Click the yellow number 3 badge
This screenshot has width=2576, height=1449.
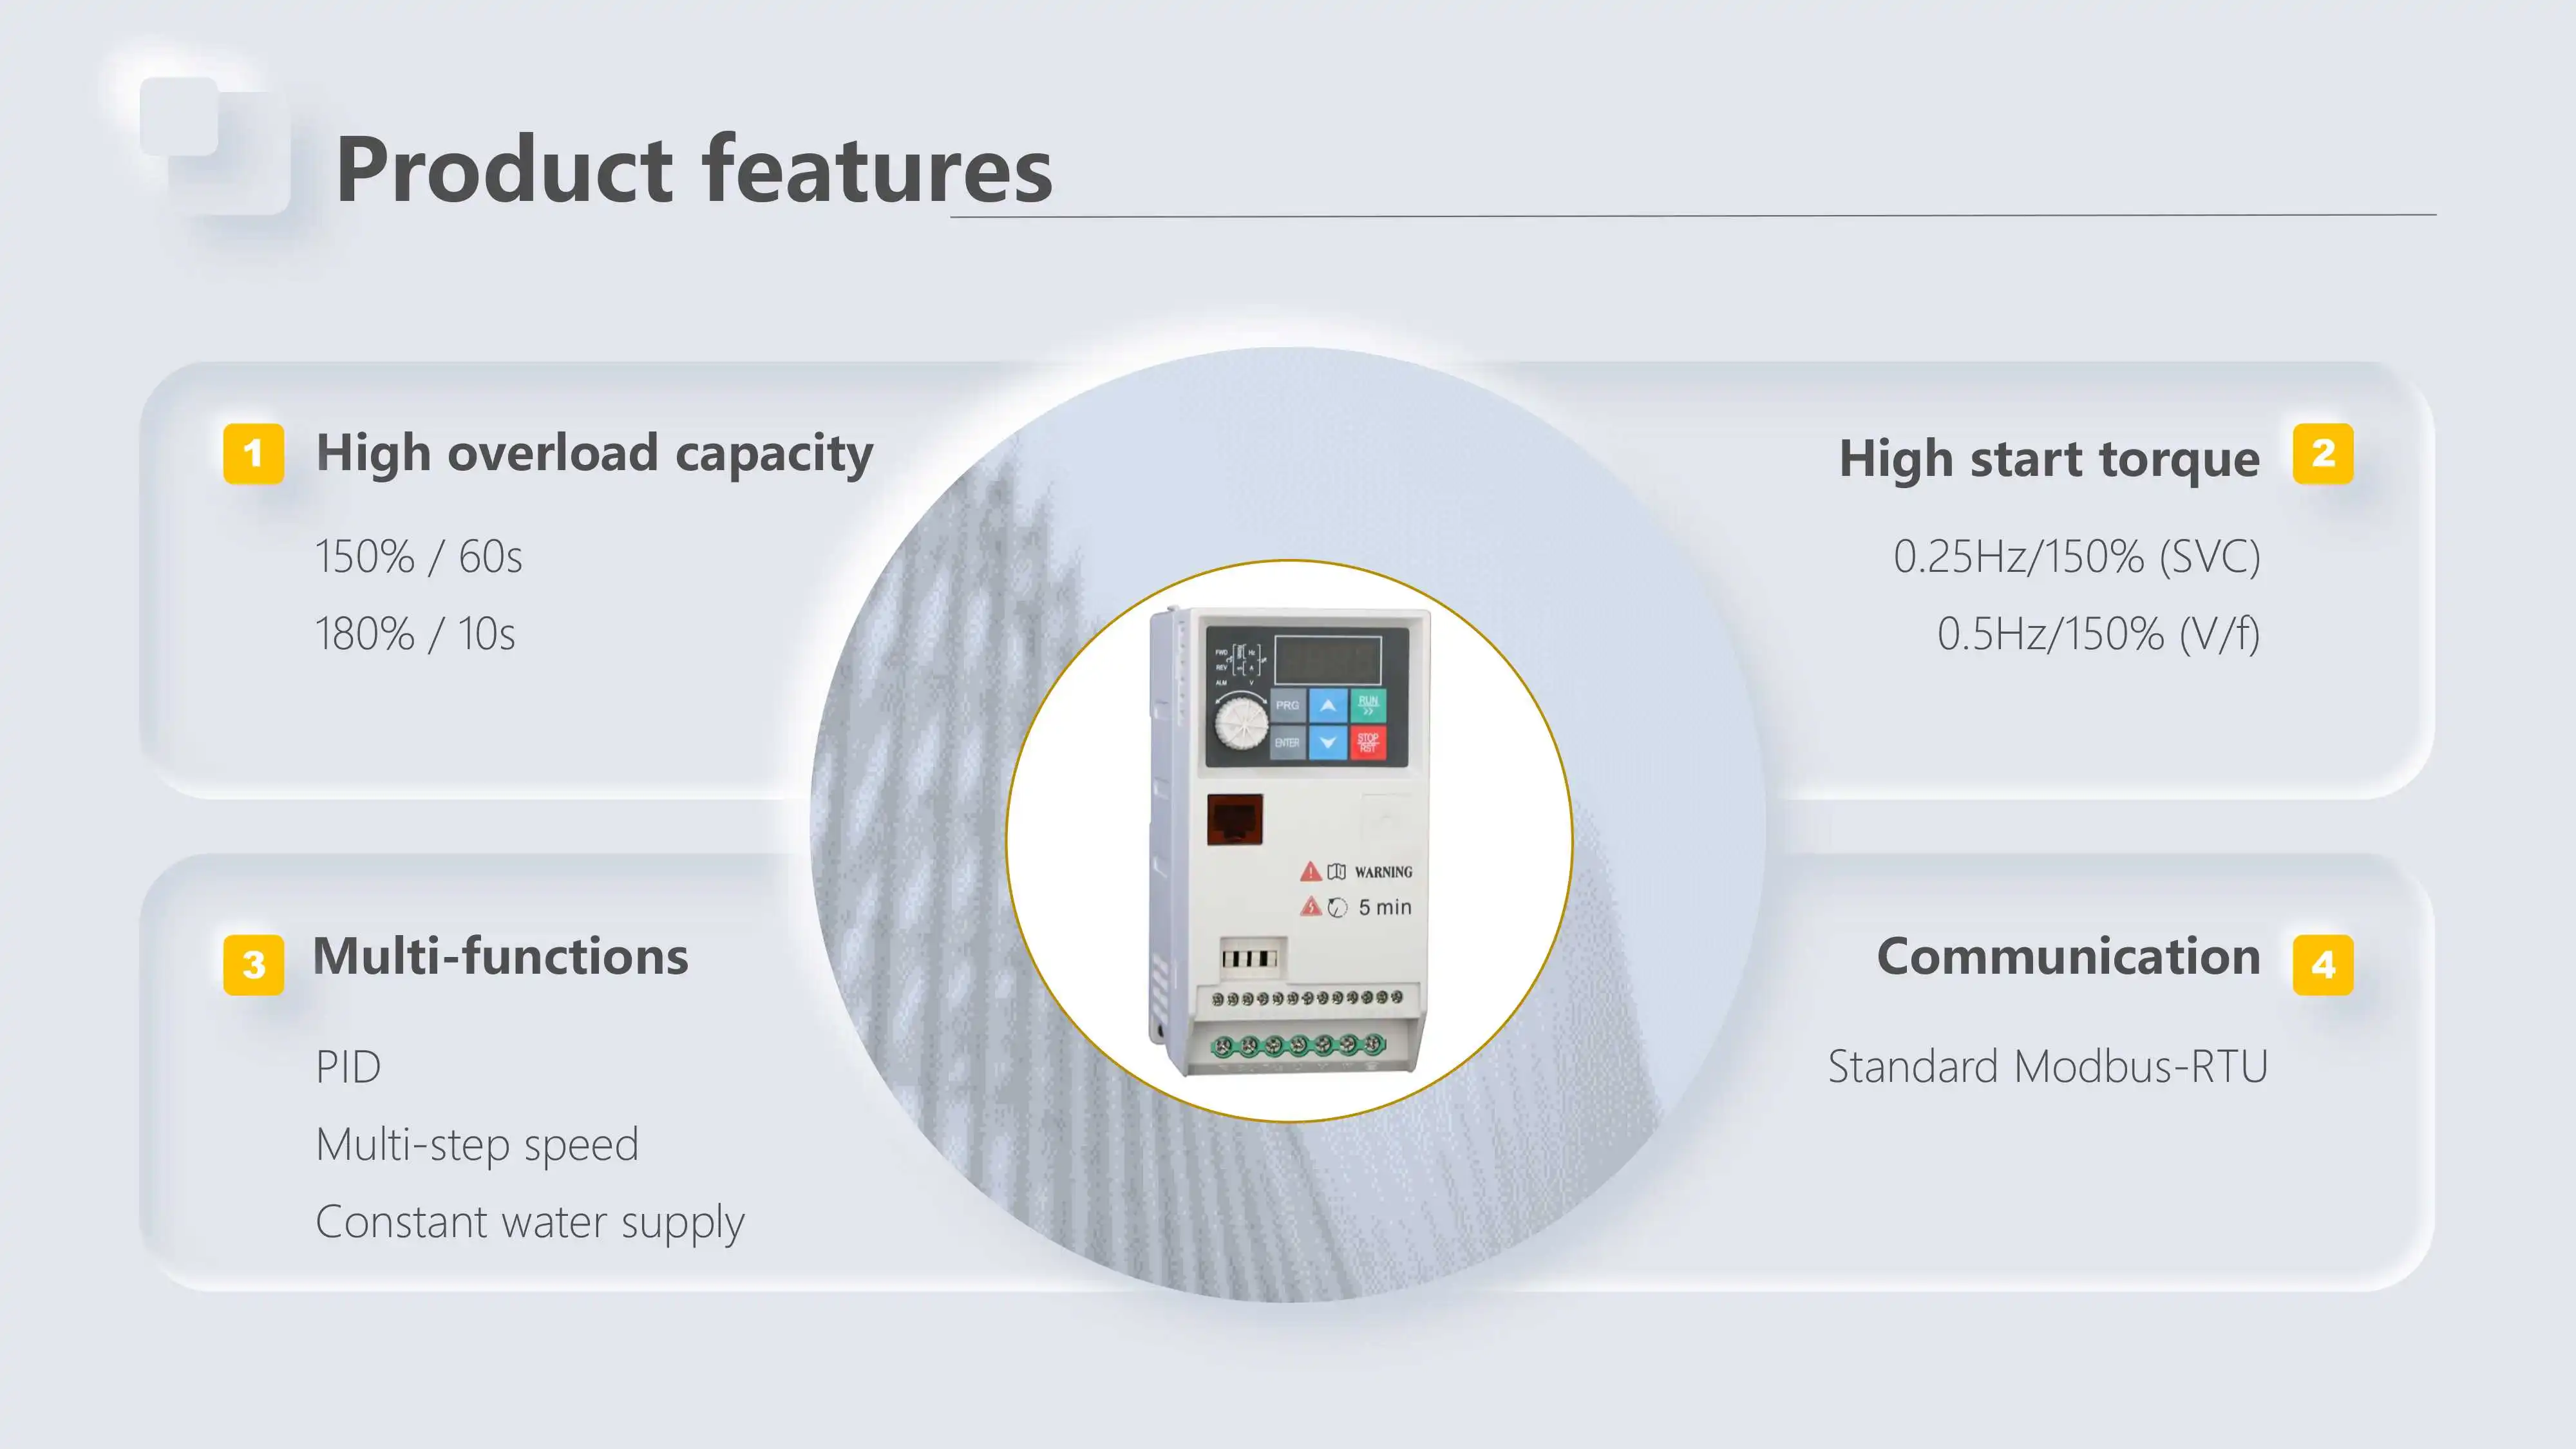(x=253, y=965)
